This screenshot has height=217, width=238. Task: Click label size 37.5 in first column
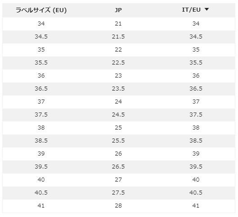[41, 115]
